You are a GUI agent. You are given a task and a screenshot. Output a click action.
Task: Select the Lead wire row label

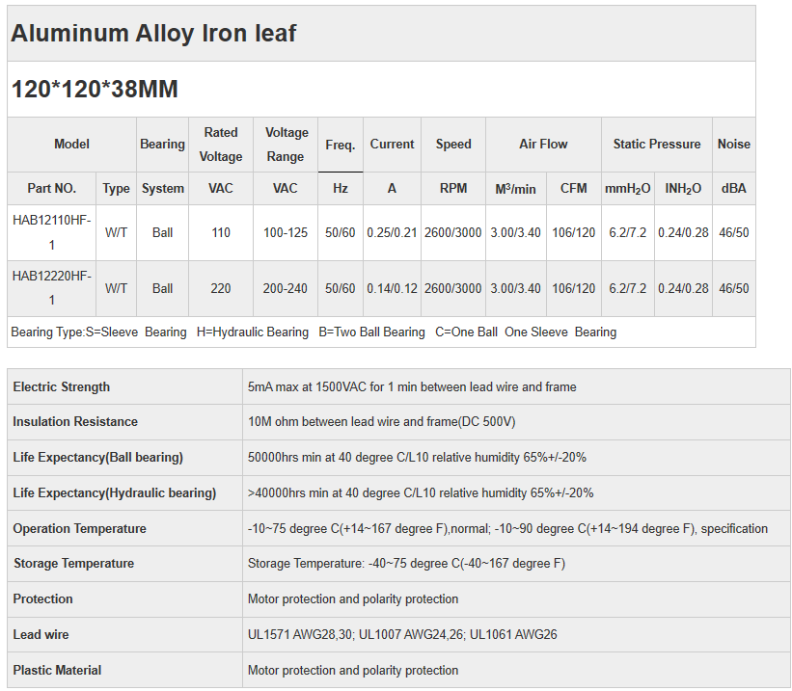coord(41,634)
